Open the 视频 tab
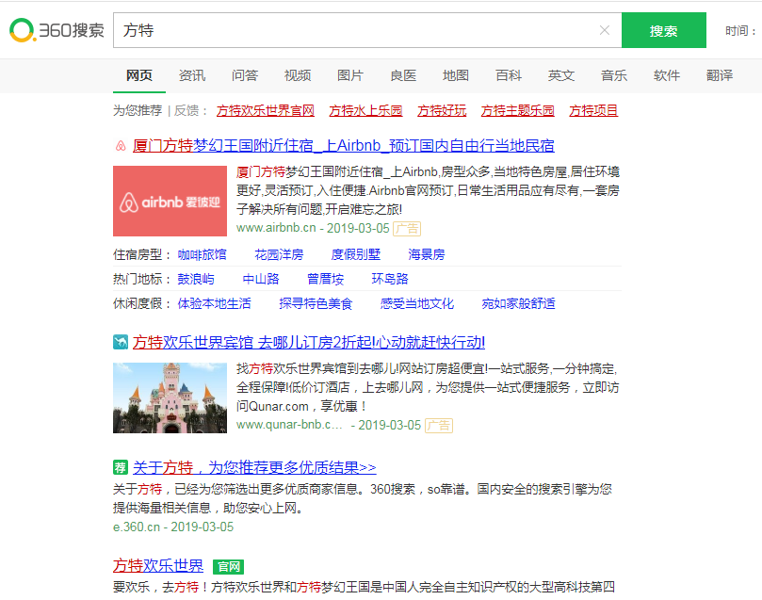 tap(298, 75)
